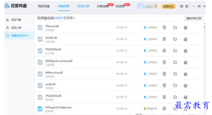
Task: Click document icon in PsPluginsPortable.exe row
Action: pos(164,109)
